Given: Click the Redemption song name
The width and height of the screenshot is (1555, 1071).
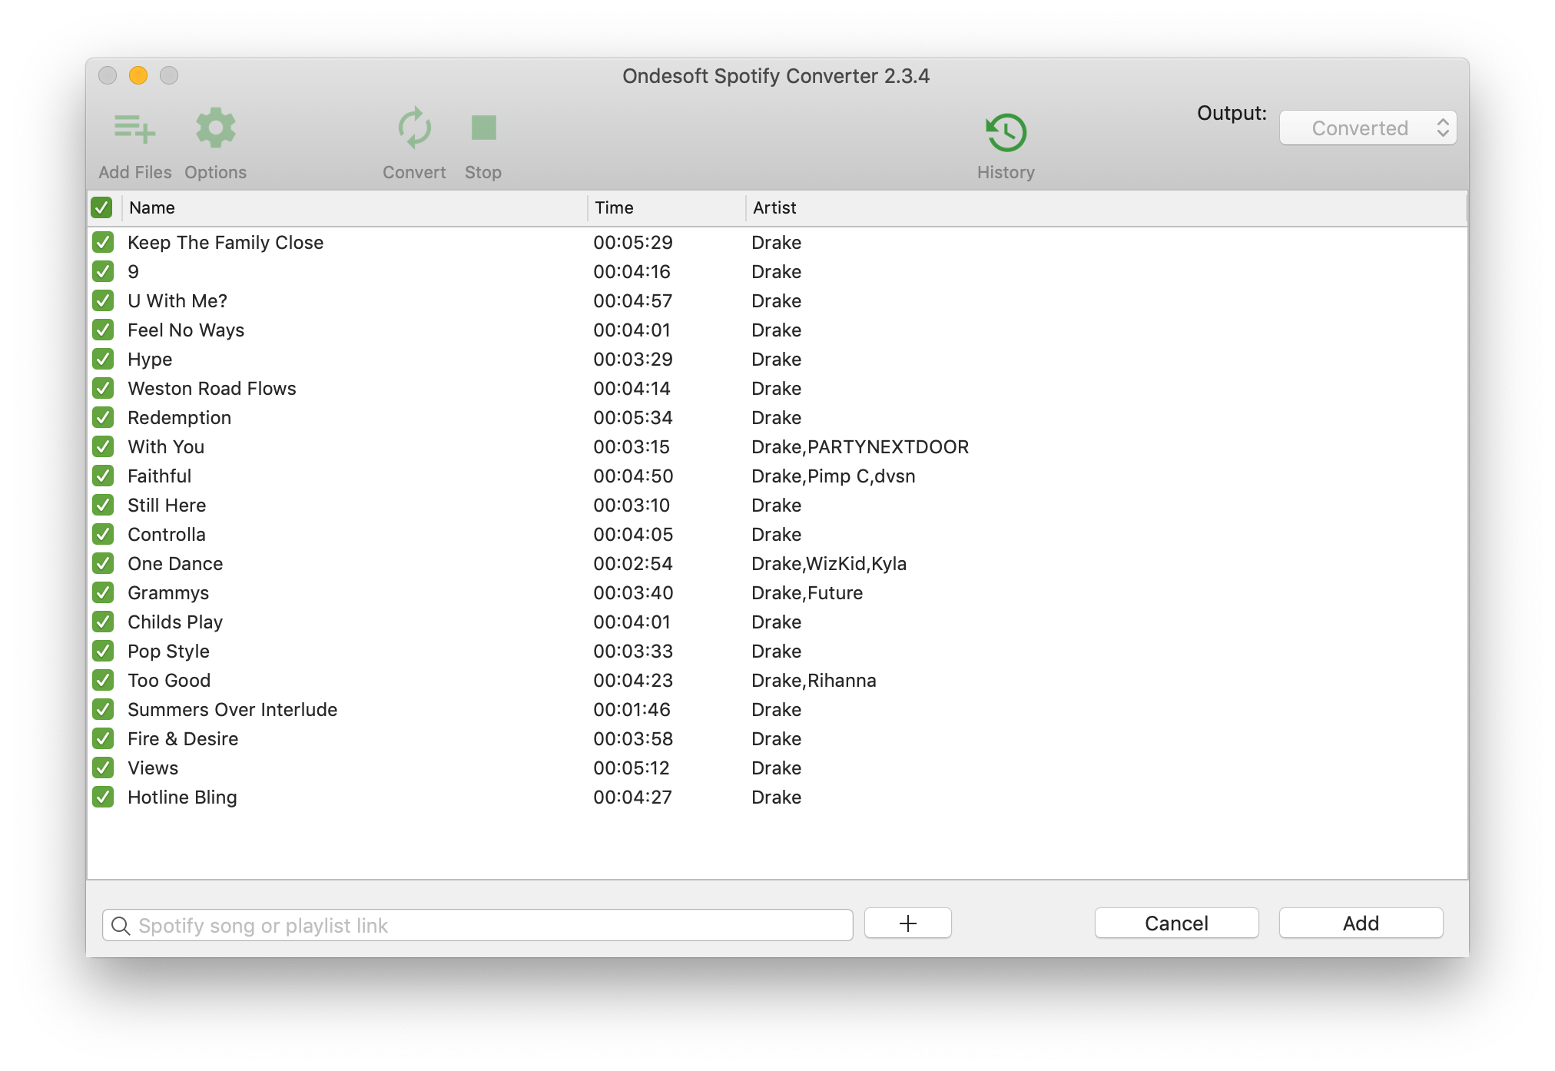Looking at the screenshot, I should [179, 418].
